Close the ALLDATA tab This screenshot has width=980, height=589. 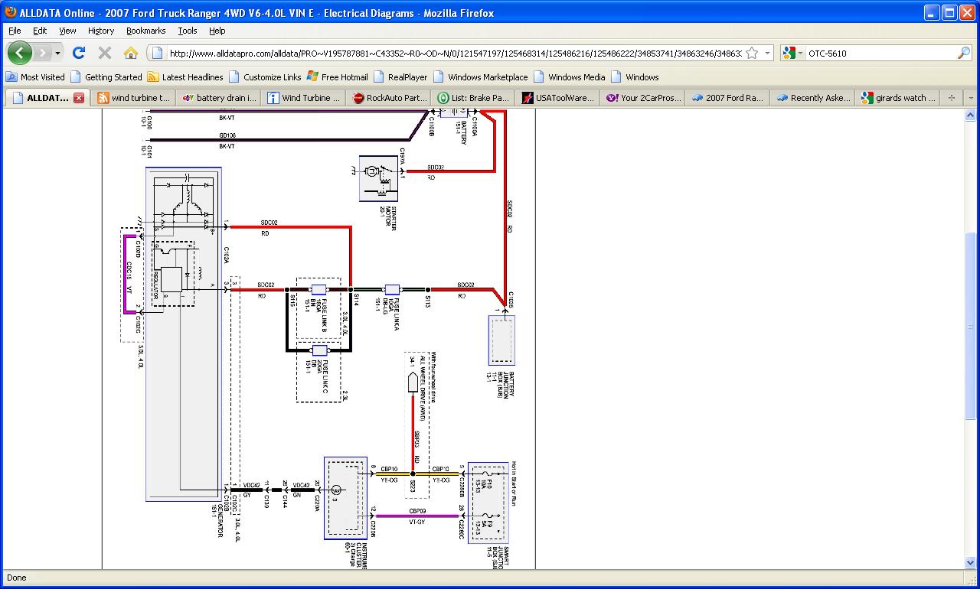79,98
